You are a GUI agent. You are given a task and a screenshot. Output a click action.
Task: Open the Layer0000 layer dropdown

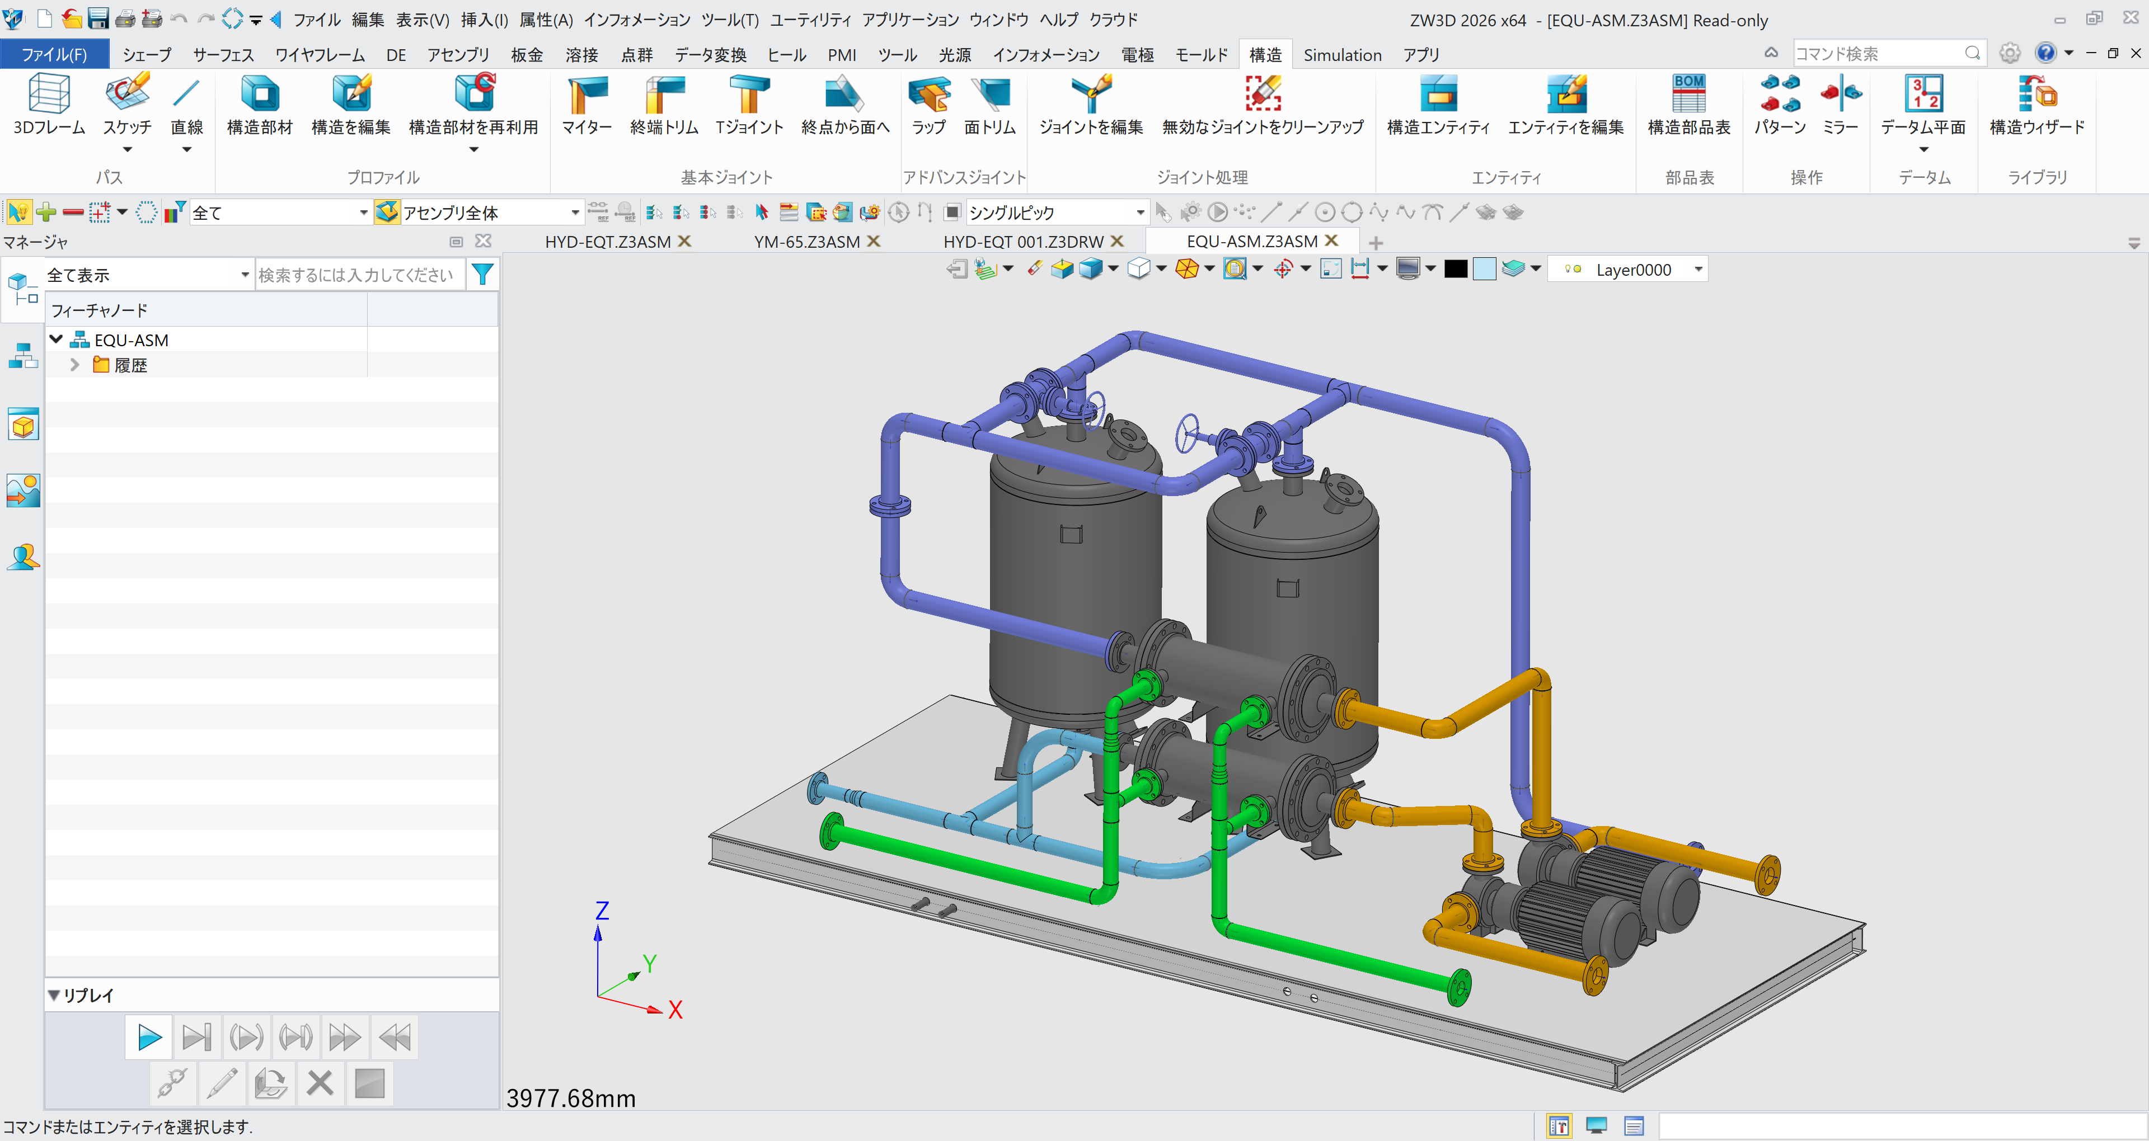(1698, 268)
